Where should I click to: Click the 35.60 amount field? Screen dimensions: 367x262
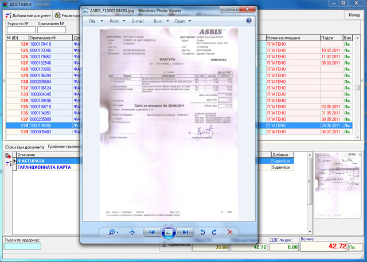pyautogui.click(x=210, y=247)
